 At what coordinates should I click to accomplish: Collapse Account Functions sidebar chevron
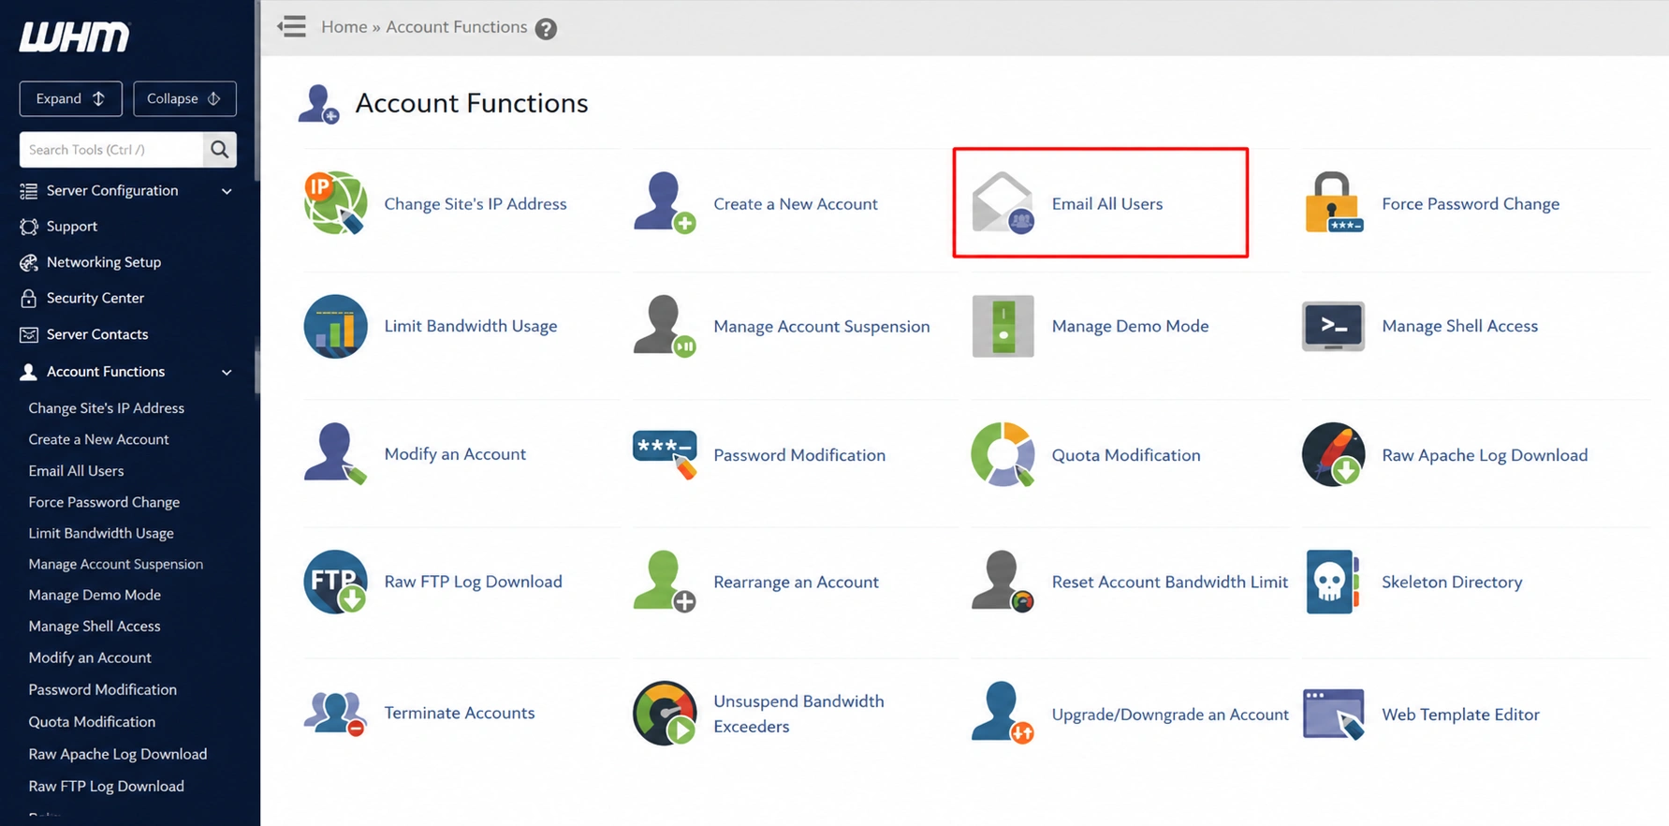(x=227, y=373)
